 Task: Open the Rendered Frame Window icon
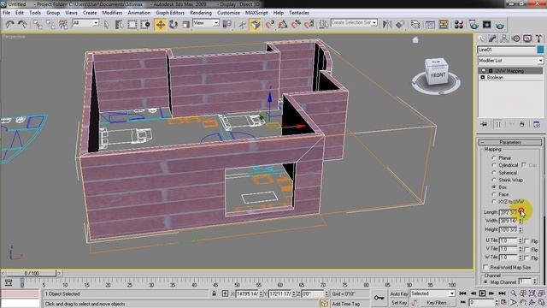point(486,25)
